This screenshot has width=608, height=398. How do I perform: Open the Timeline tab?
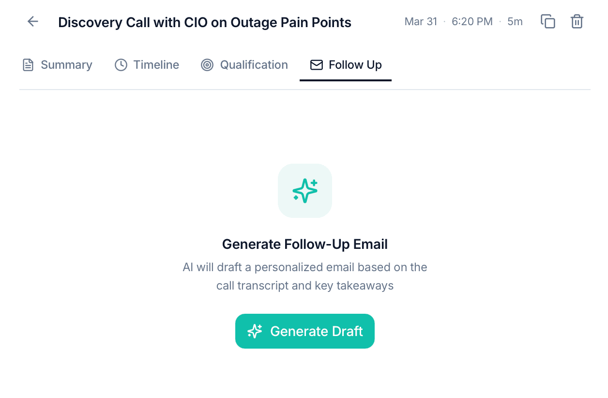tap(156, 64)
